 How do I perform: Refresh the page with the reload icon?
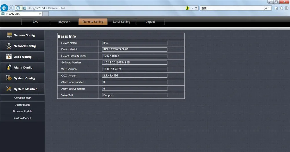(x=196, y=8)
